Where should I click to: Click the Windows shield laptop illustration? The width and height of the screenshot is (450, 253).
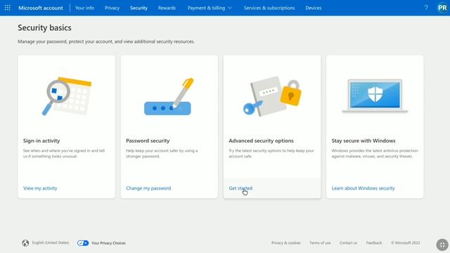pyautogui.click(x=375, y=96)
